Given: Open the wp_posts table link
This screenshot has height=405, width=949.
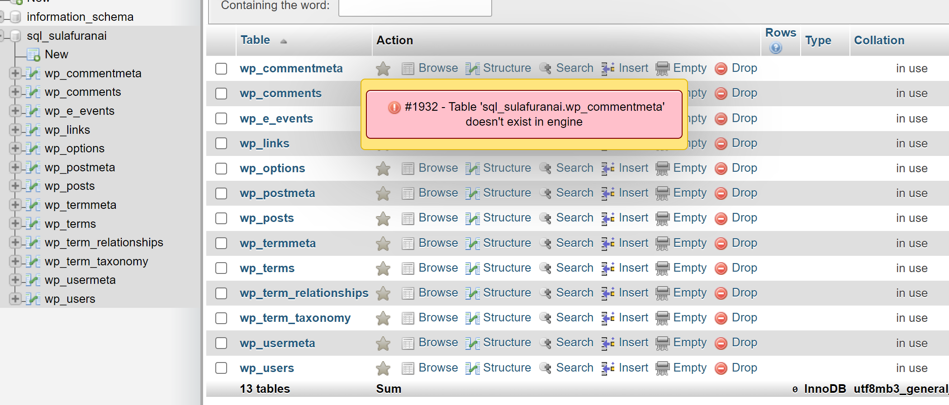Looking at the screenshot, I should pyautogui.click(x=266, y=218).
